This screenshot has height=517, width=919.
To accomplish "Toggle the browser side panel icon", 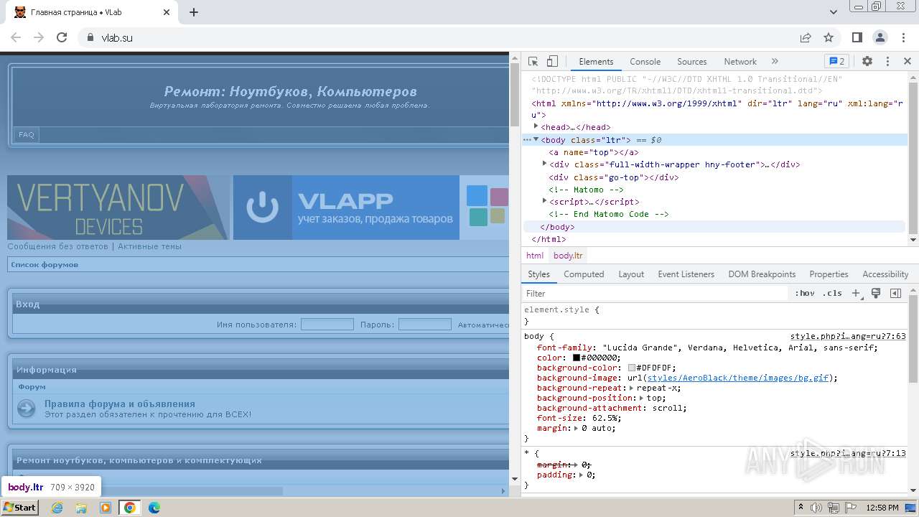I will pos(857,37).
